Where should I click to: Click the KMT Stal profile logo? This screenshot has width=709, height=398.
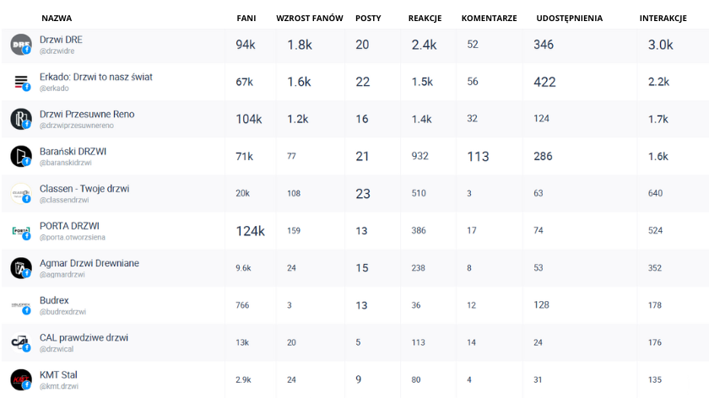tap(21, 379)
